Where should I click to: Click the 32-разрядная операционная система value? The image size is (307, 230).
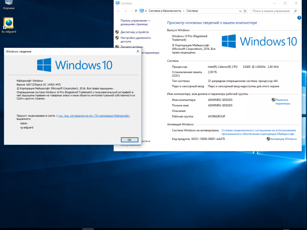pos(243,81)
